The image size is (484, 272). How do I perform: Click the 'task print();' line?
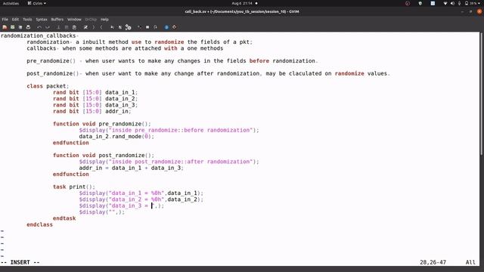[x=74, y=187]
